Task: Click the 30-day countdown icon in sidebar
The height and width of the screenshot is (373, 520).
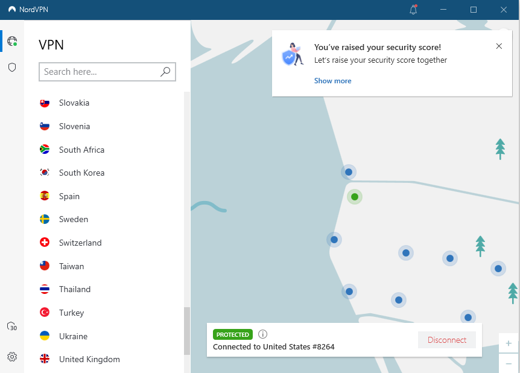Action: [12, 326]
